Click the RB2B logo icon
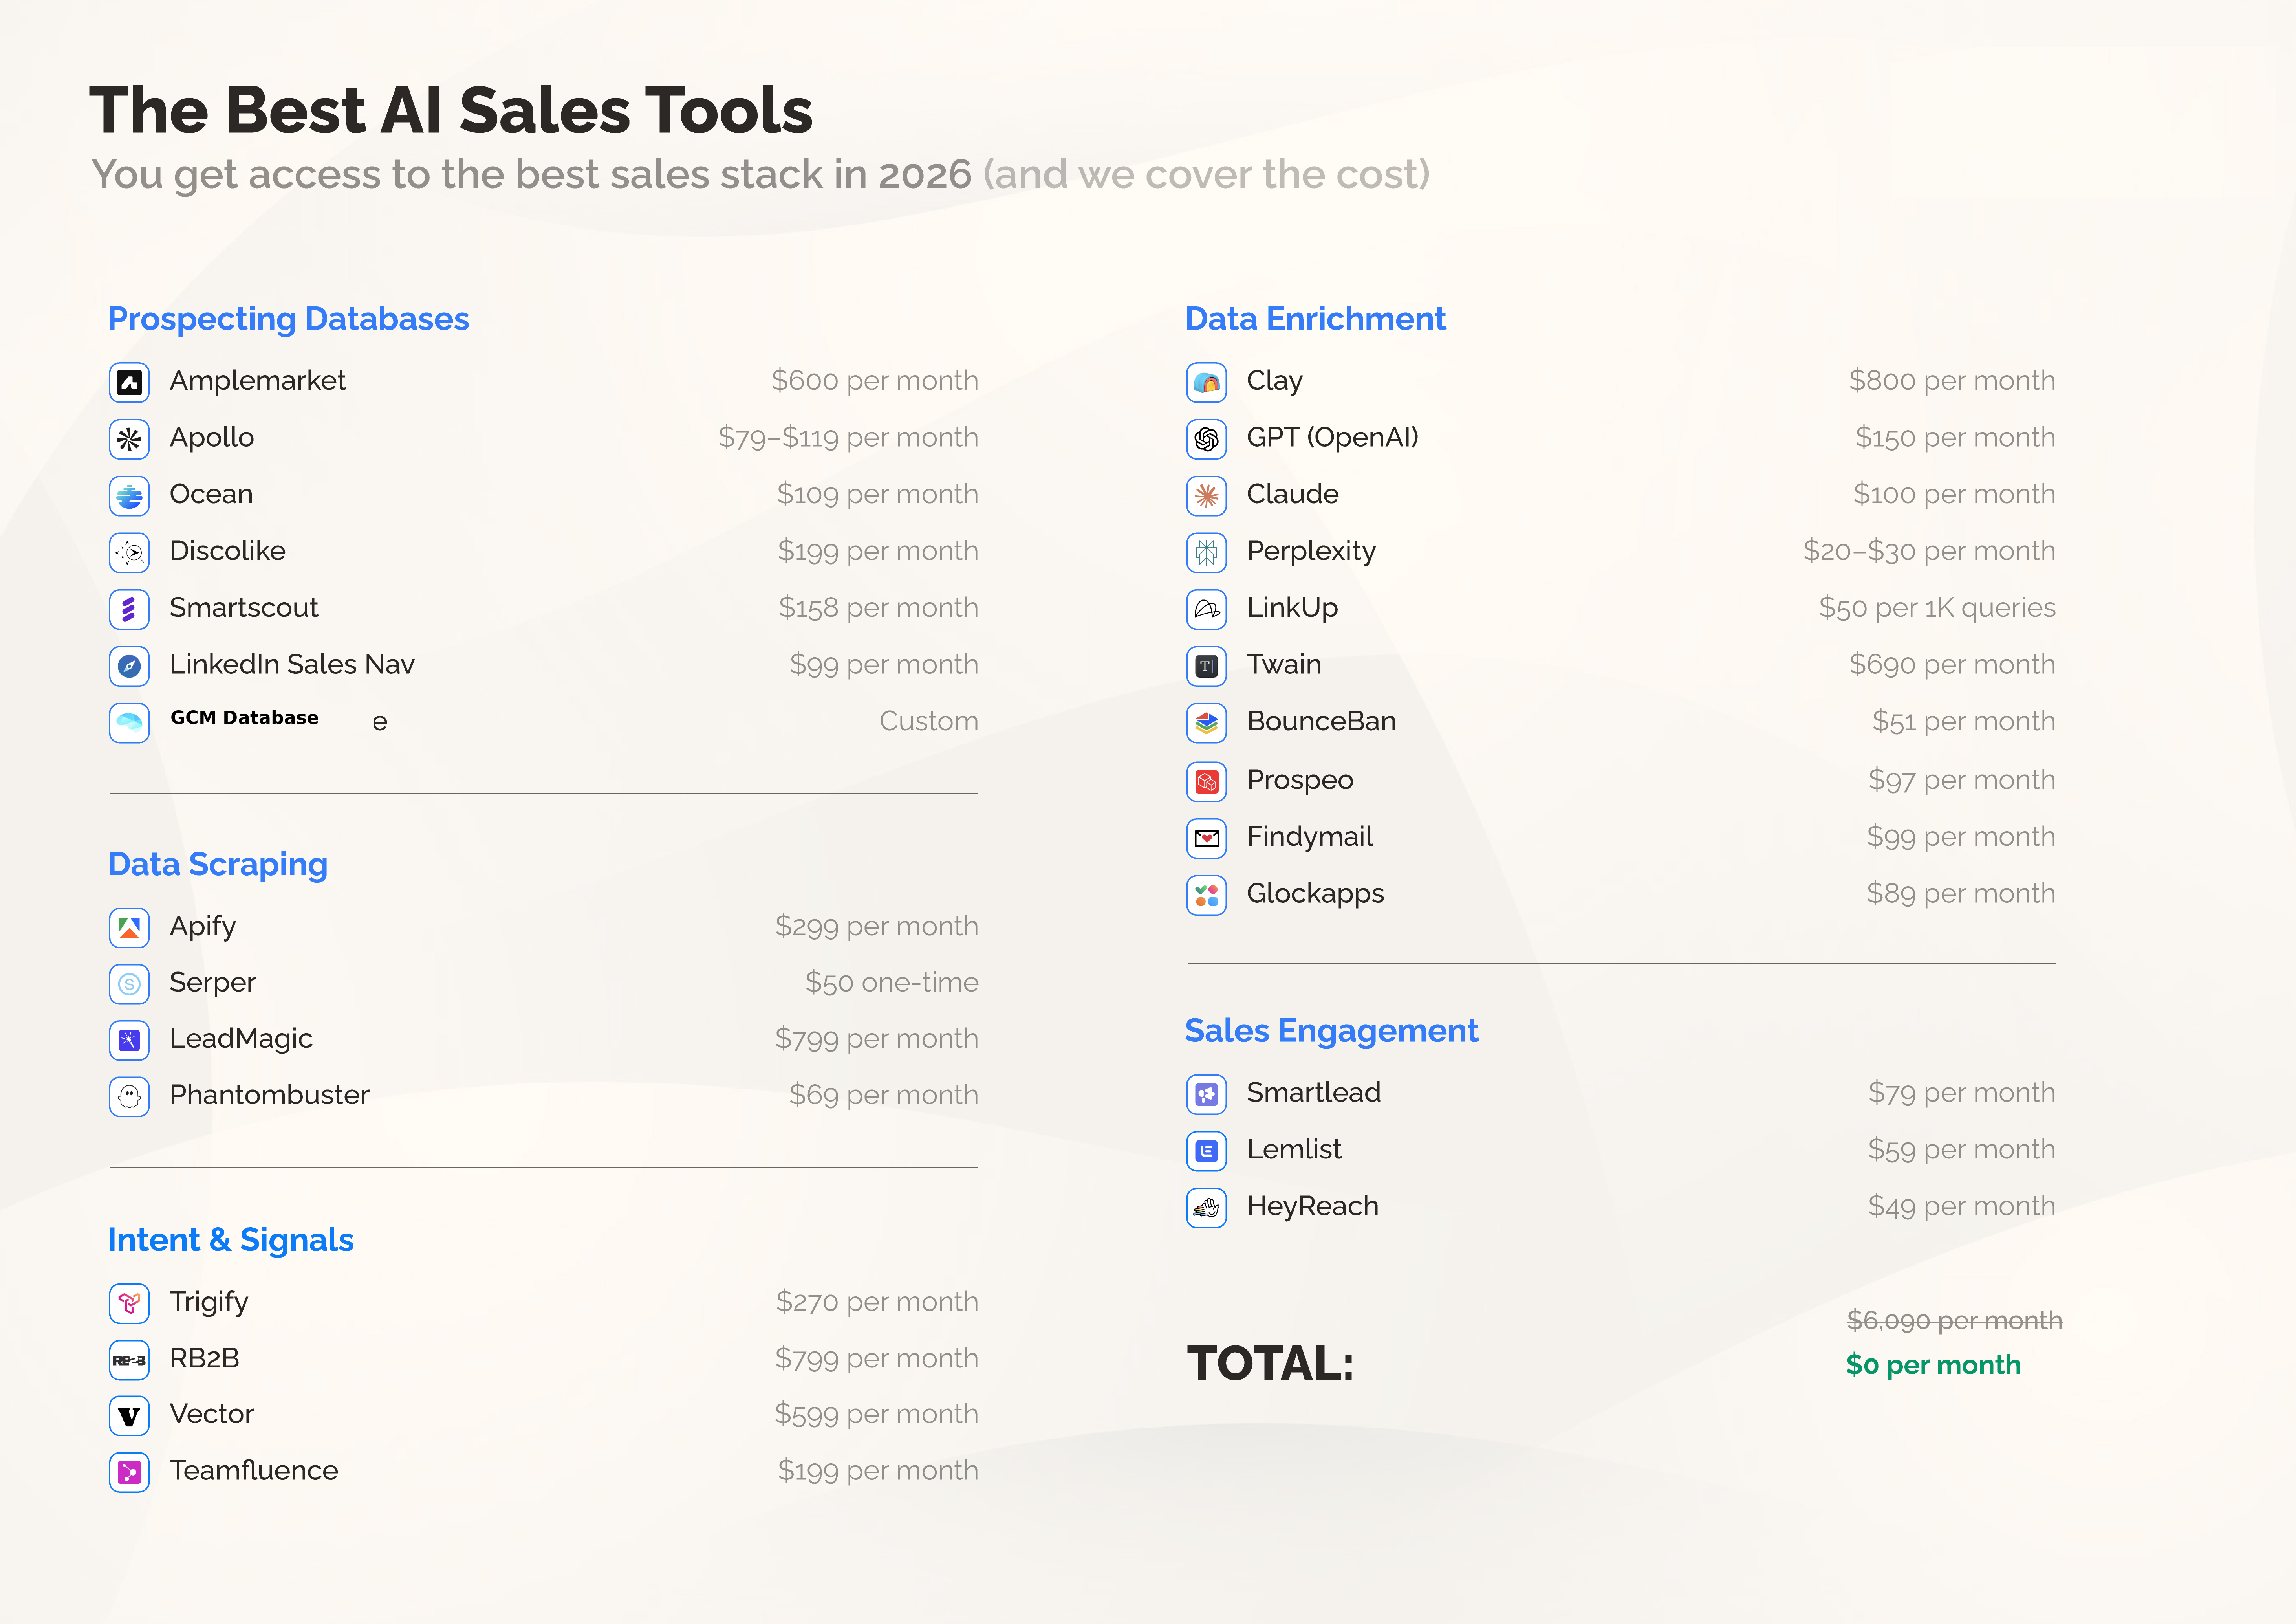The image size is (2296, 1624). click(x=129, y=1360)
